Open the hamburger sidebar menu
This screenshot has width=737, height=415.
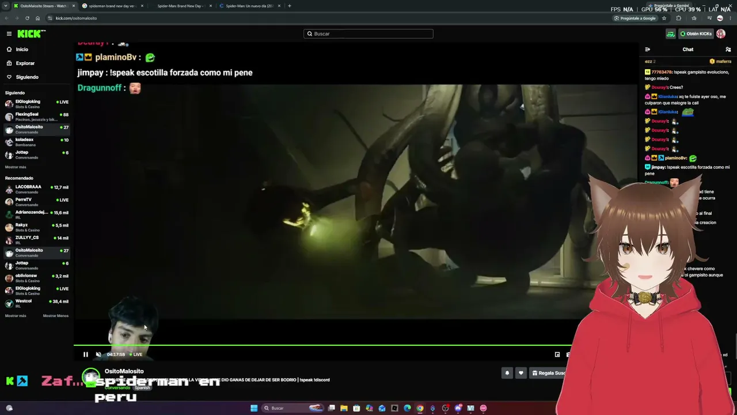tap(9, 34)
